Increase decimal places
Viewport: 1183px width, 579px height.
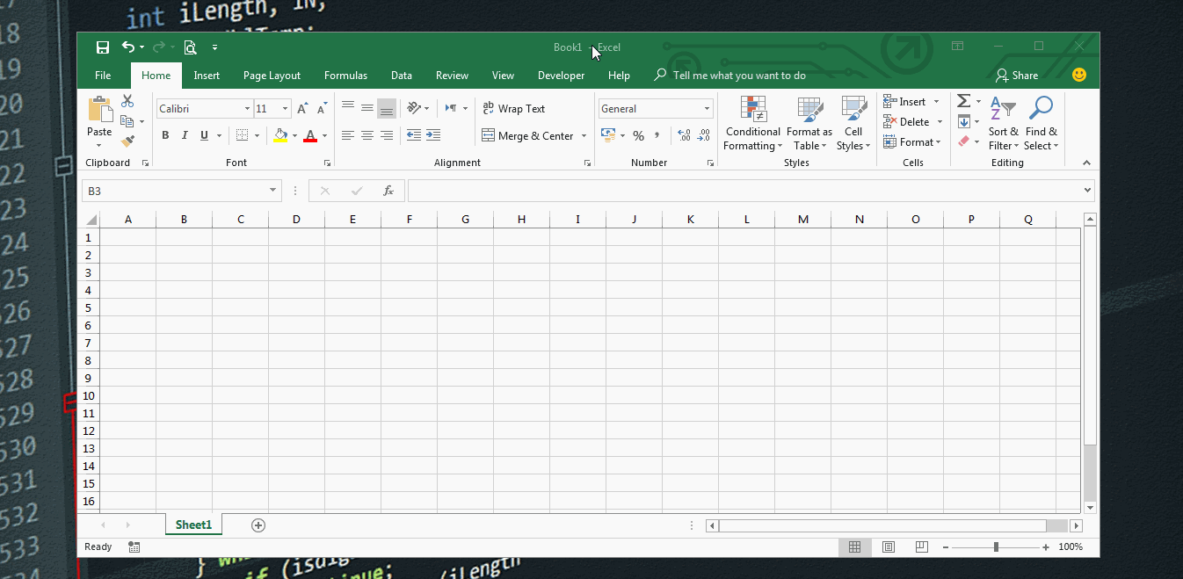click(684, 135)
